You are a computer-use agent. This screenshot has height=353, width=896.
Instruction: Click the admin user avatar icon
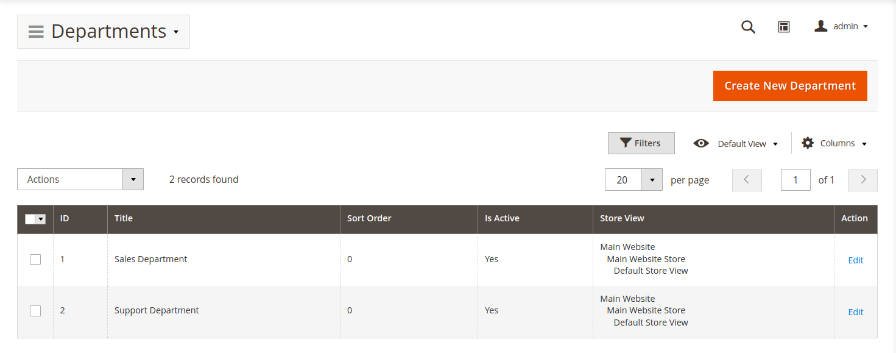[x=821, y=26]
